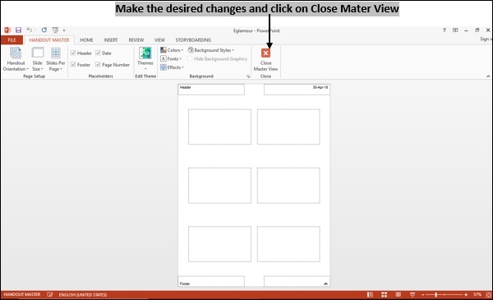Open the Themes gallery
Screen dimensions: 493x300
[x=145, y=58]
